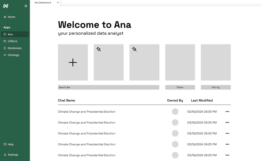This screenshot has height=161, width=262.
Task: Select Ana in Apps list
Action: click(x=15, y=34)
